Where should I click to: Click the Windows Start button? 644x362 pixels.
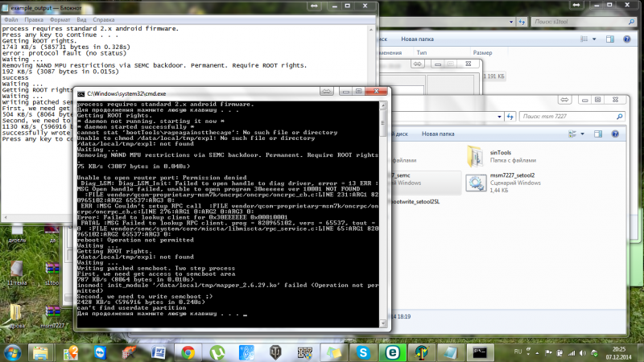coord(12,352)
